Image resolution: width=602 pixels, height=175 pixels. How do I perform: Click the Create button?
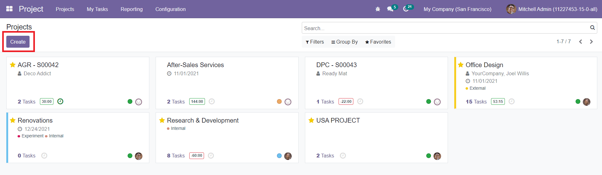tap(18, 42)
